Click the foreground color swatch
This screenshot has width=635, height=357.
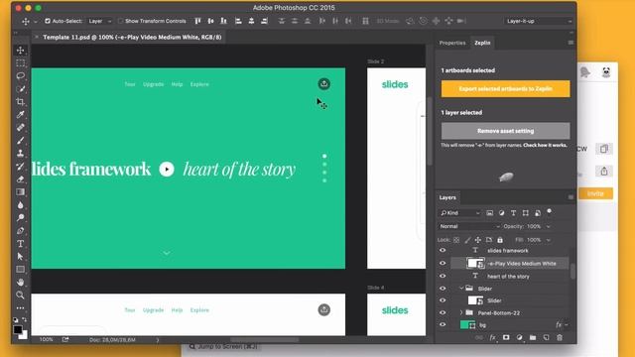pos(18,329)
